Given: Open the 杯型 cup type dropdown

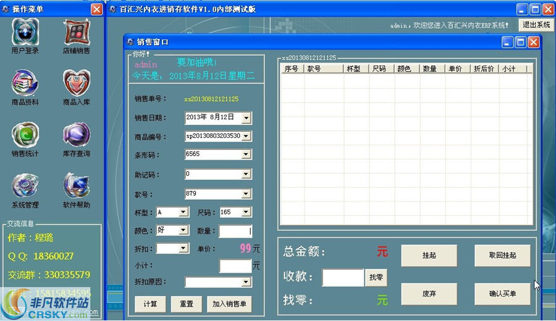Looking at the screenshot, I should point(183,212).
